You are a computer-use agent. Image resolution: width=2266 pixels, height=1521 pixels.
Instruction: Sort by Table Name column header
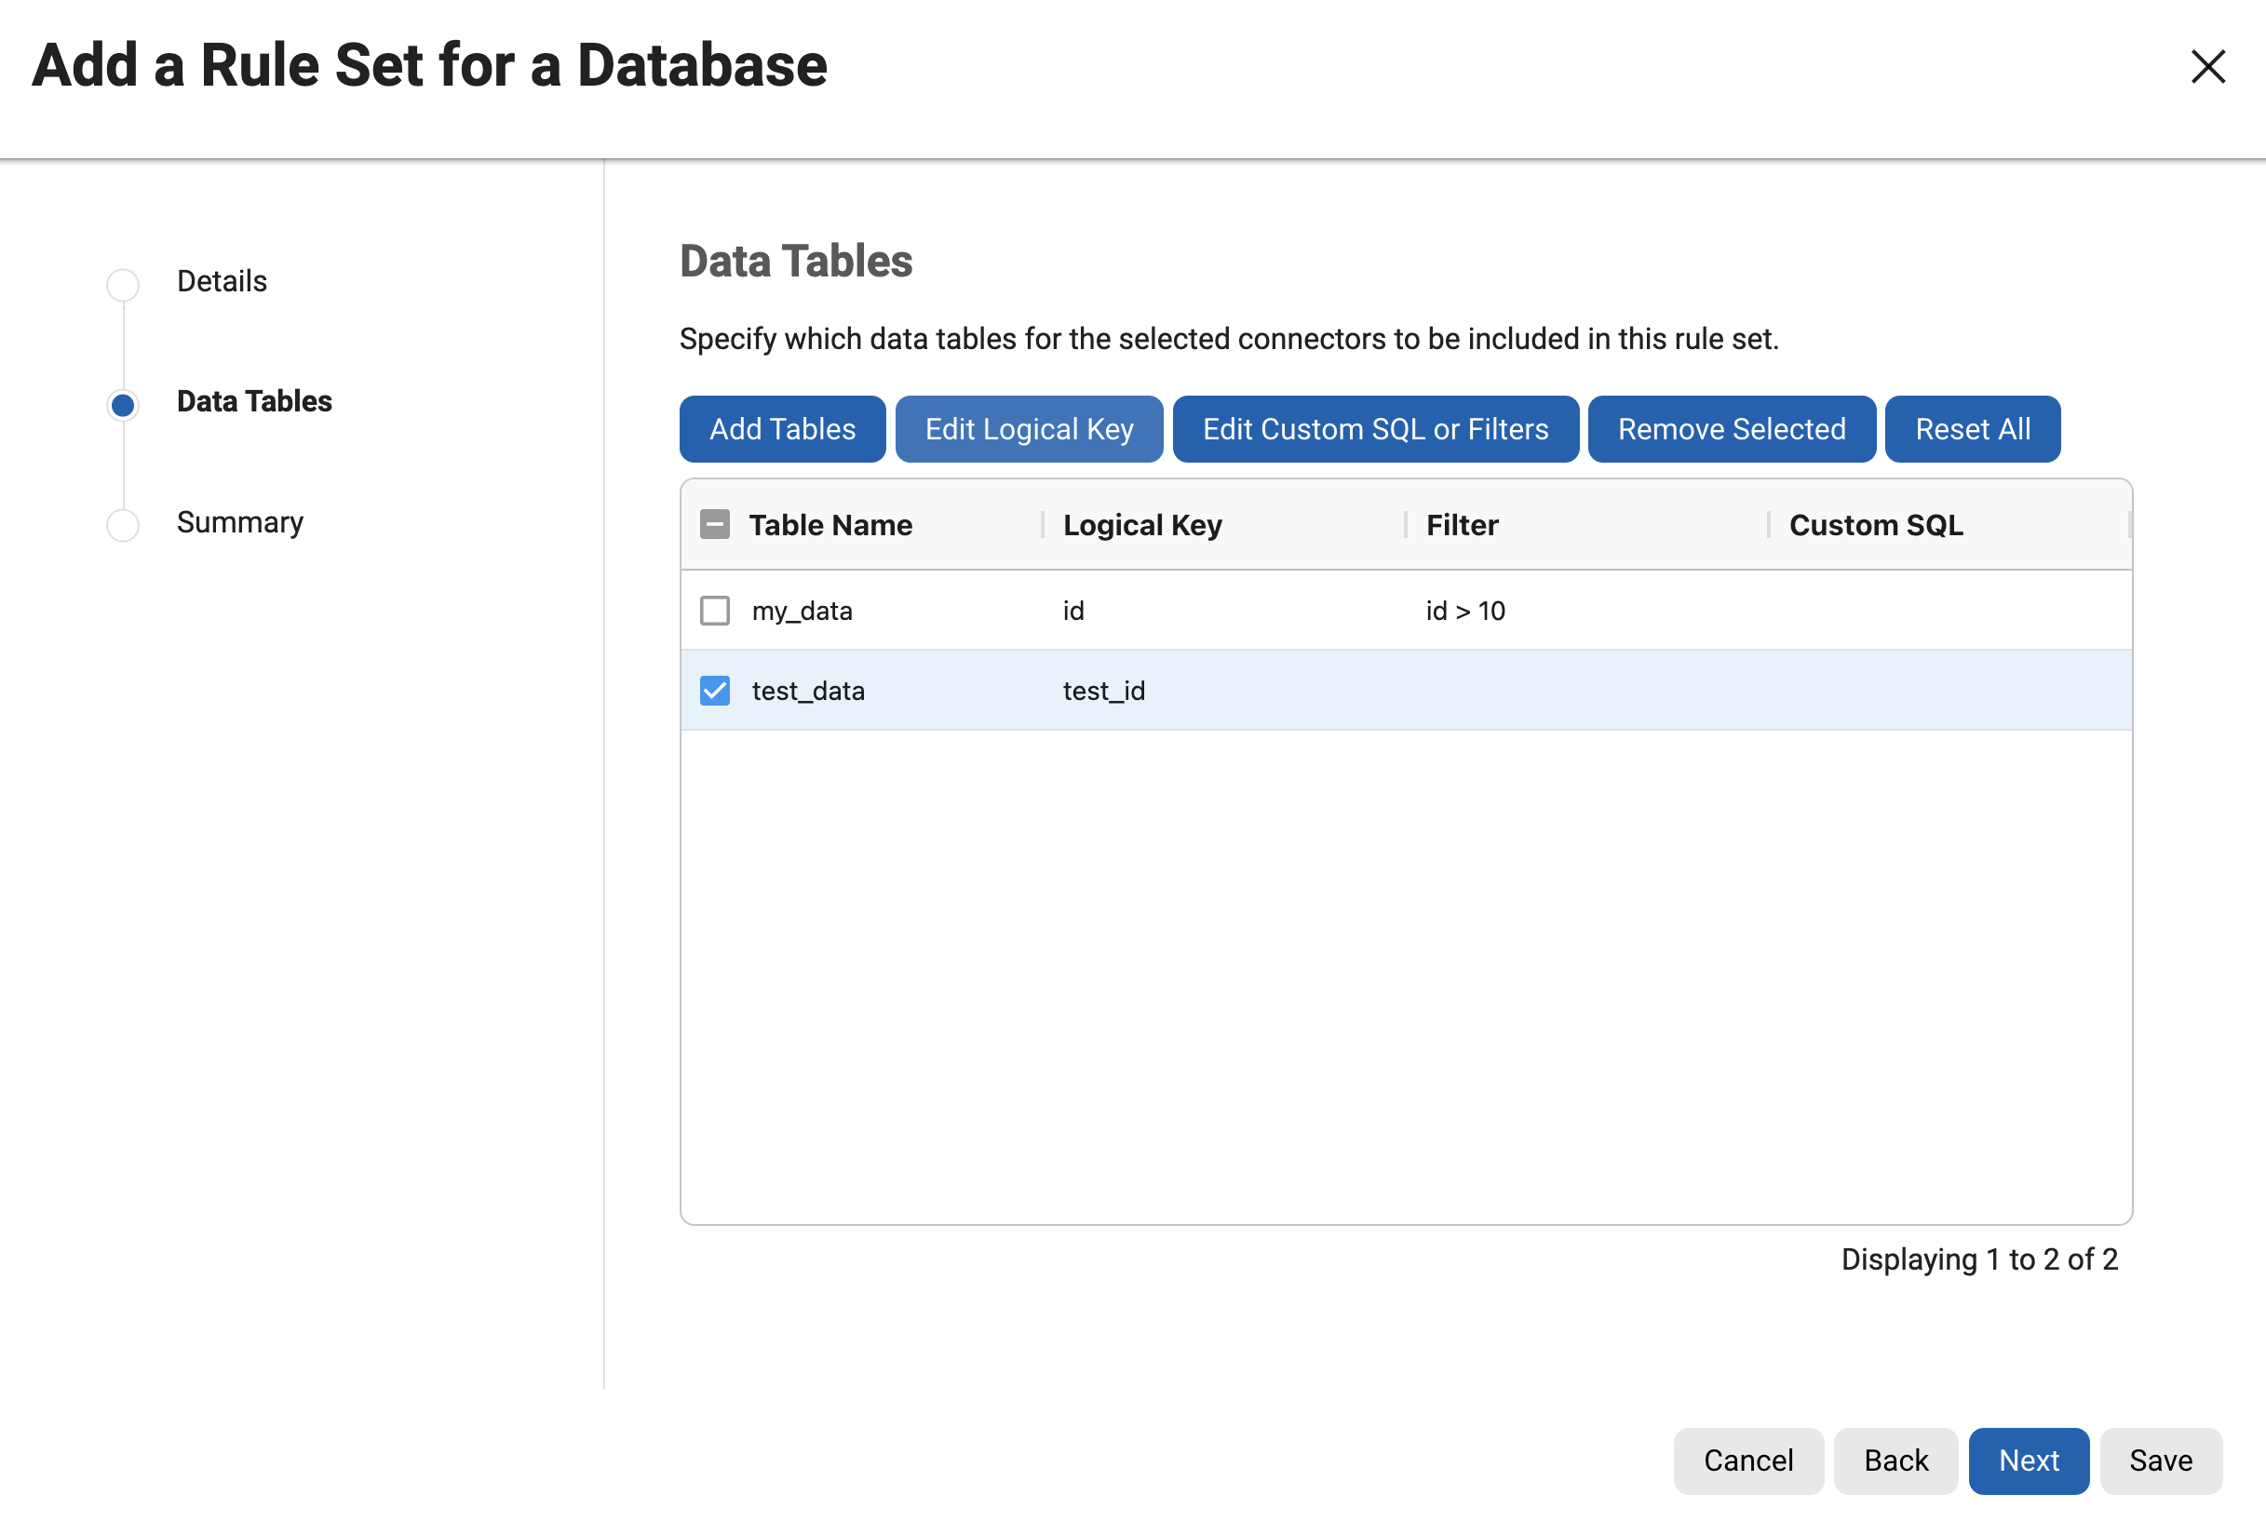tap(830, 525)
